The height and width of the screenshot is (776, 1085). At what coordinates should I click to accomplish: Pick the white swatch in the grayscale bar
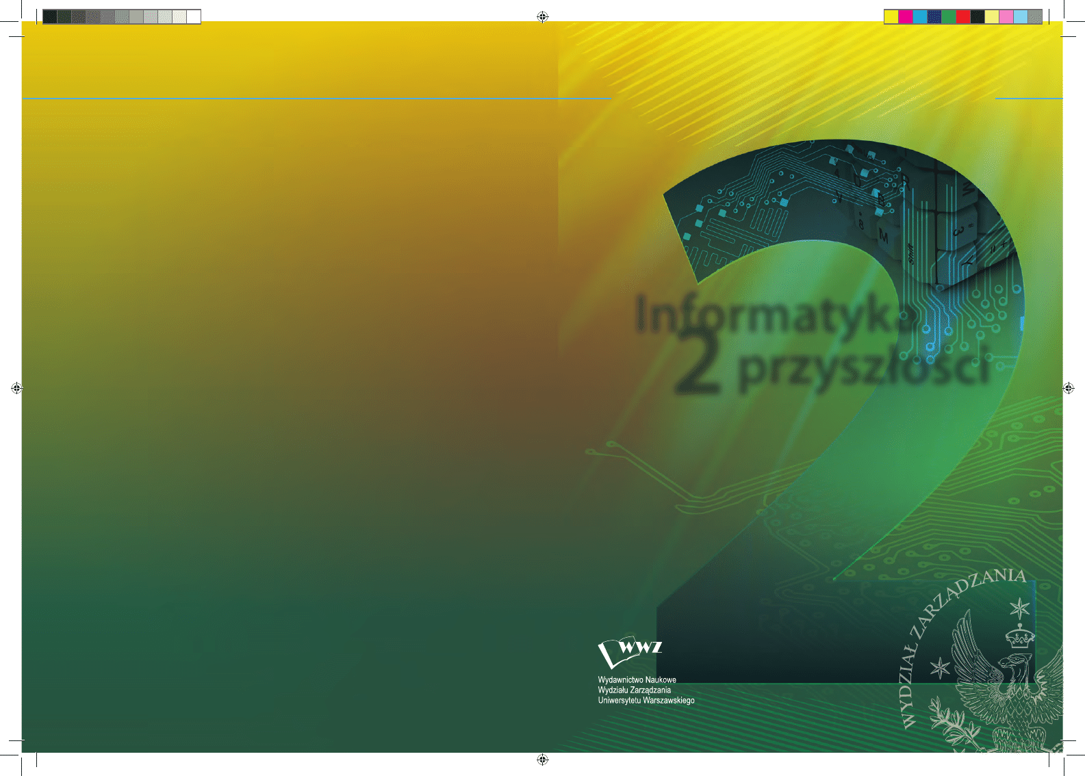click(194, 17)
